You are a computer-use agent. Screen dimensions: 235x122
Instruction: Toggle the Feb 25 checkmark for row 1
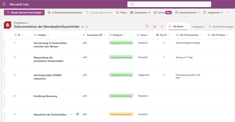(x=164, y=43)
